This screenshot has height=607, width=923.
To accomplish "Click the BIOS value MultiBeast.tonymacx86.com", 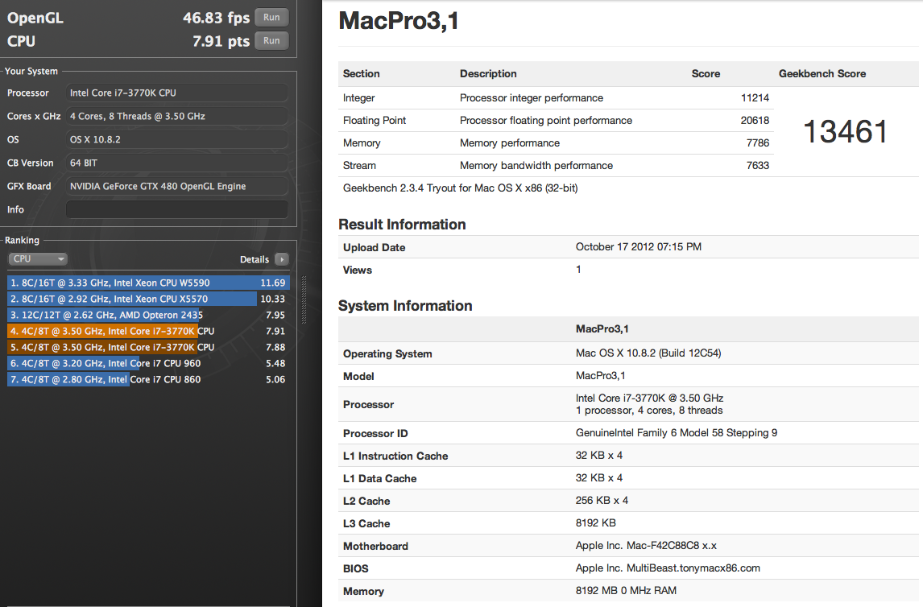I will 668,568.
